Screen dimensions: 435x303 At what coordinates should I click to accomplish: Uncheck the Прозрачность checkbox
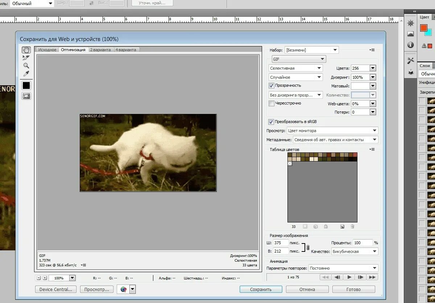[272, 86]
